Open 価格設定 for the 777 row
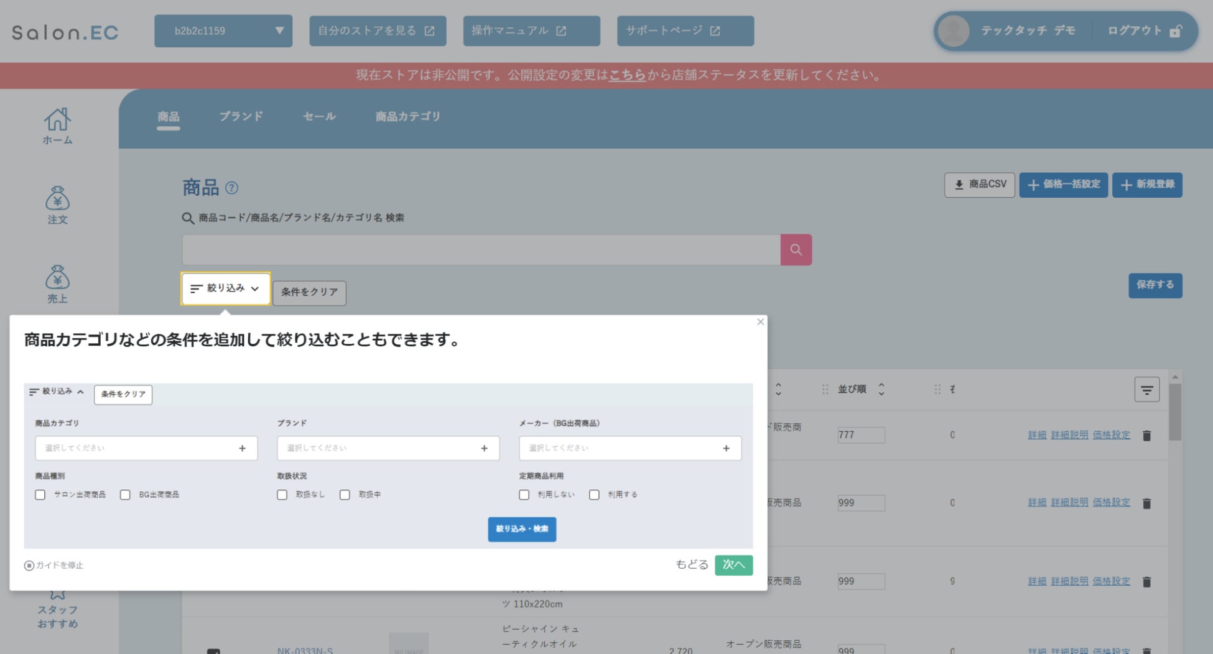The image size is (1213, 654). click(x=1111, y=435)
